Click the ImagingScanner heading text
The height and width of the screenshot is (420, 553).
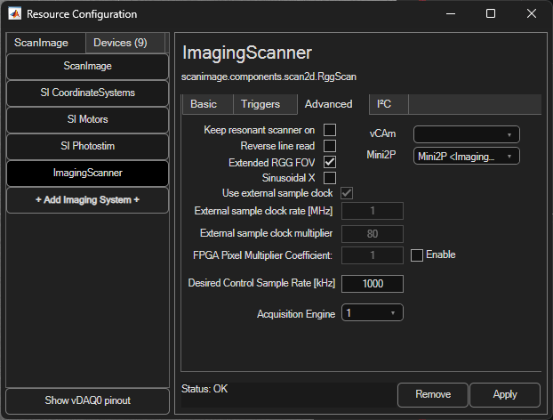[x=247, y=52]
